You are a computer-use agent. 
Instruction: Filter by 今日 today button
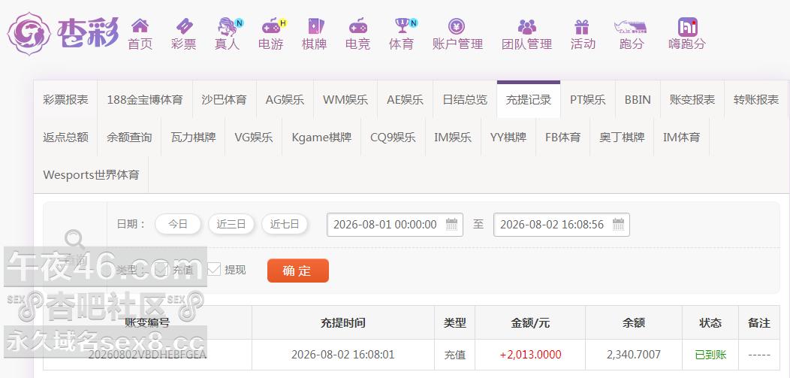coord(178,224)
